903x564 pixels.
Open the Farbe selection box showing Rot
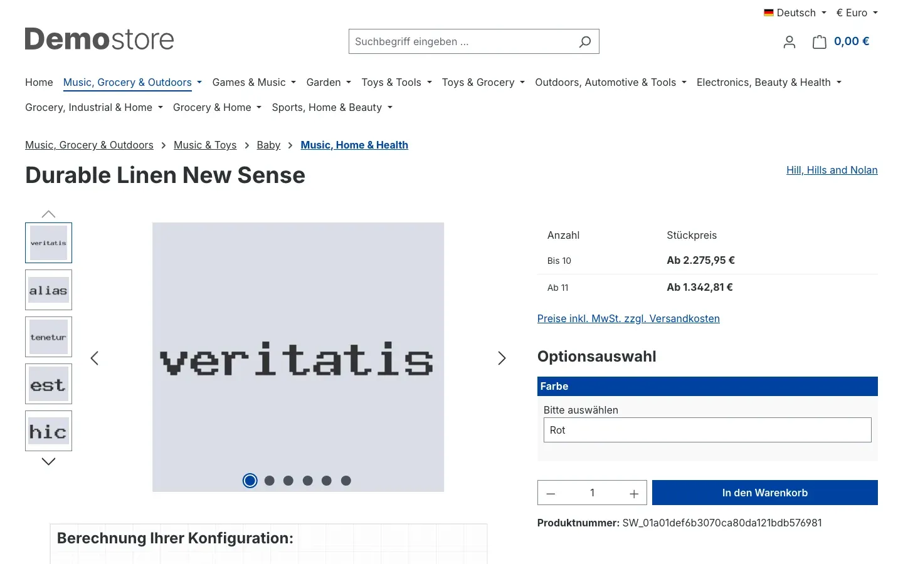[x=707, y=430]
